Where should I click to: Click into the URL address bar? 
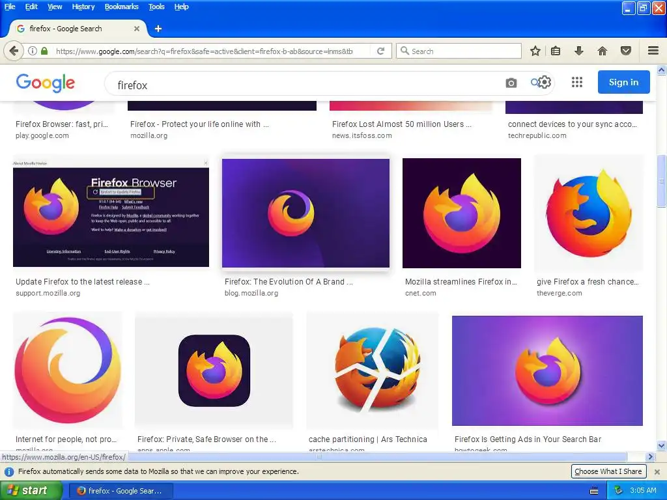[x=204, y=51]
